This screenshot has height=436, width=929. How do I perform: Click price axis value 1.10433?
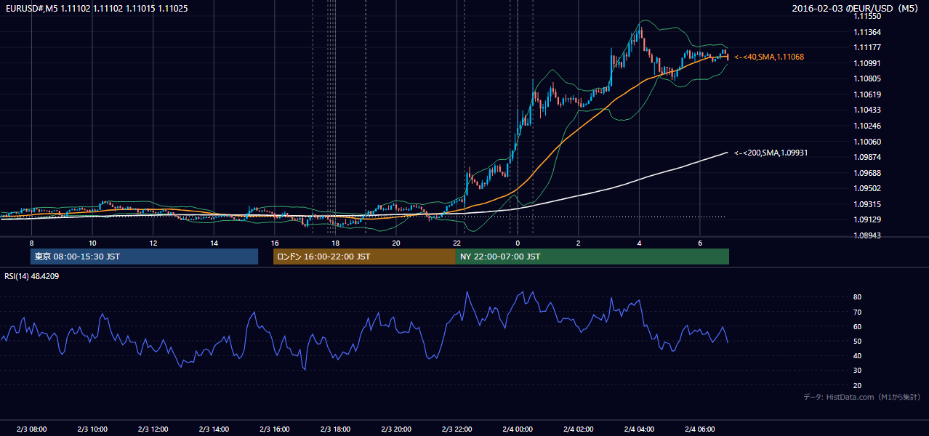point(868,110)
